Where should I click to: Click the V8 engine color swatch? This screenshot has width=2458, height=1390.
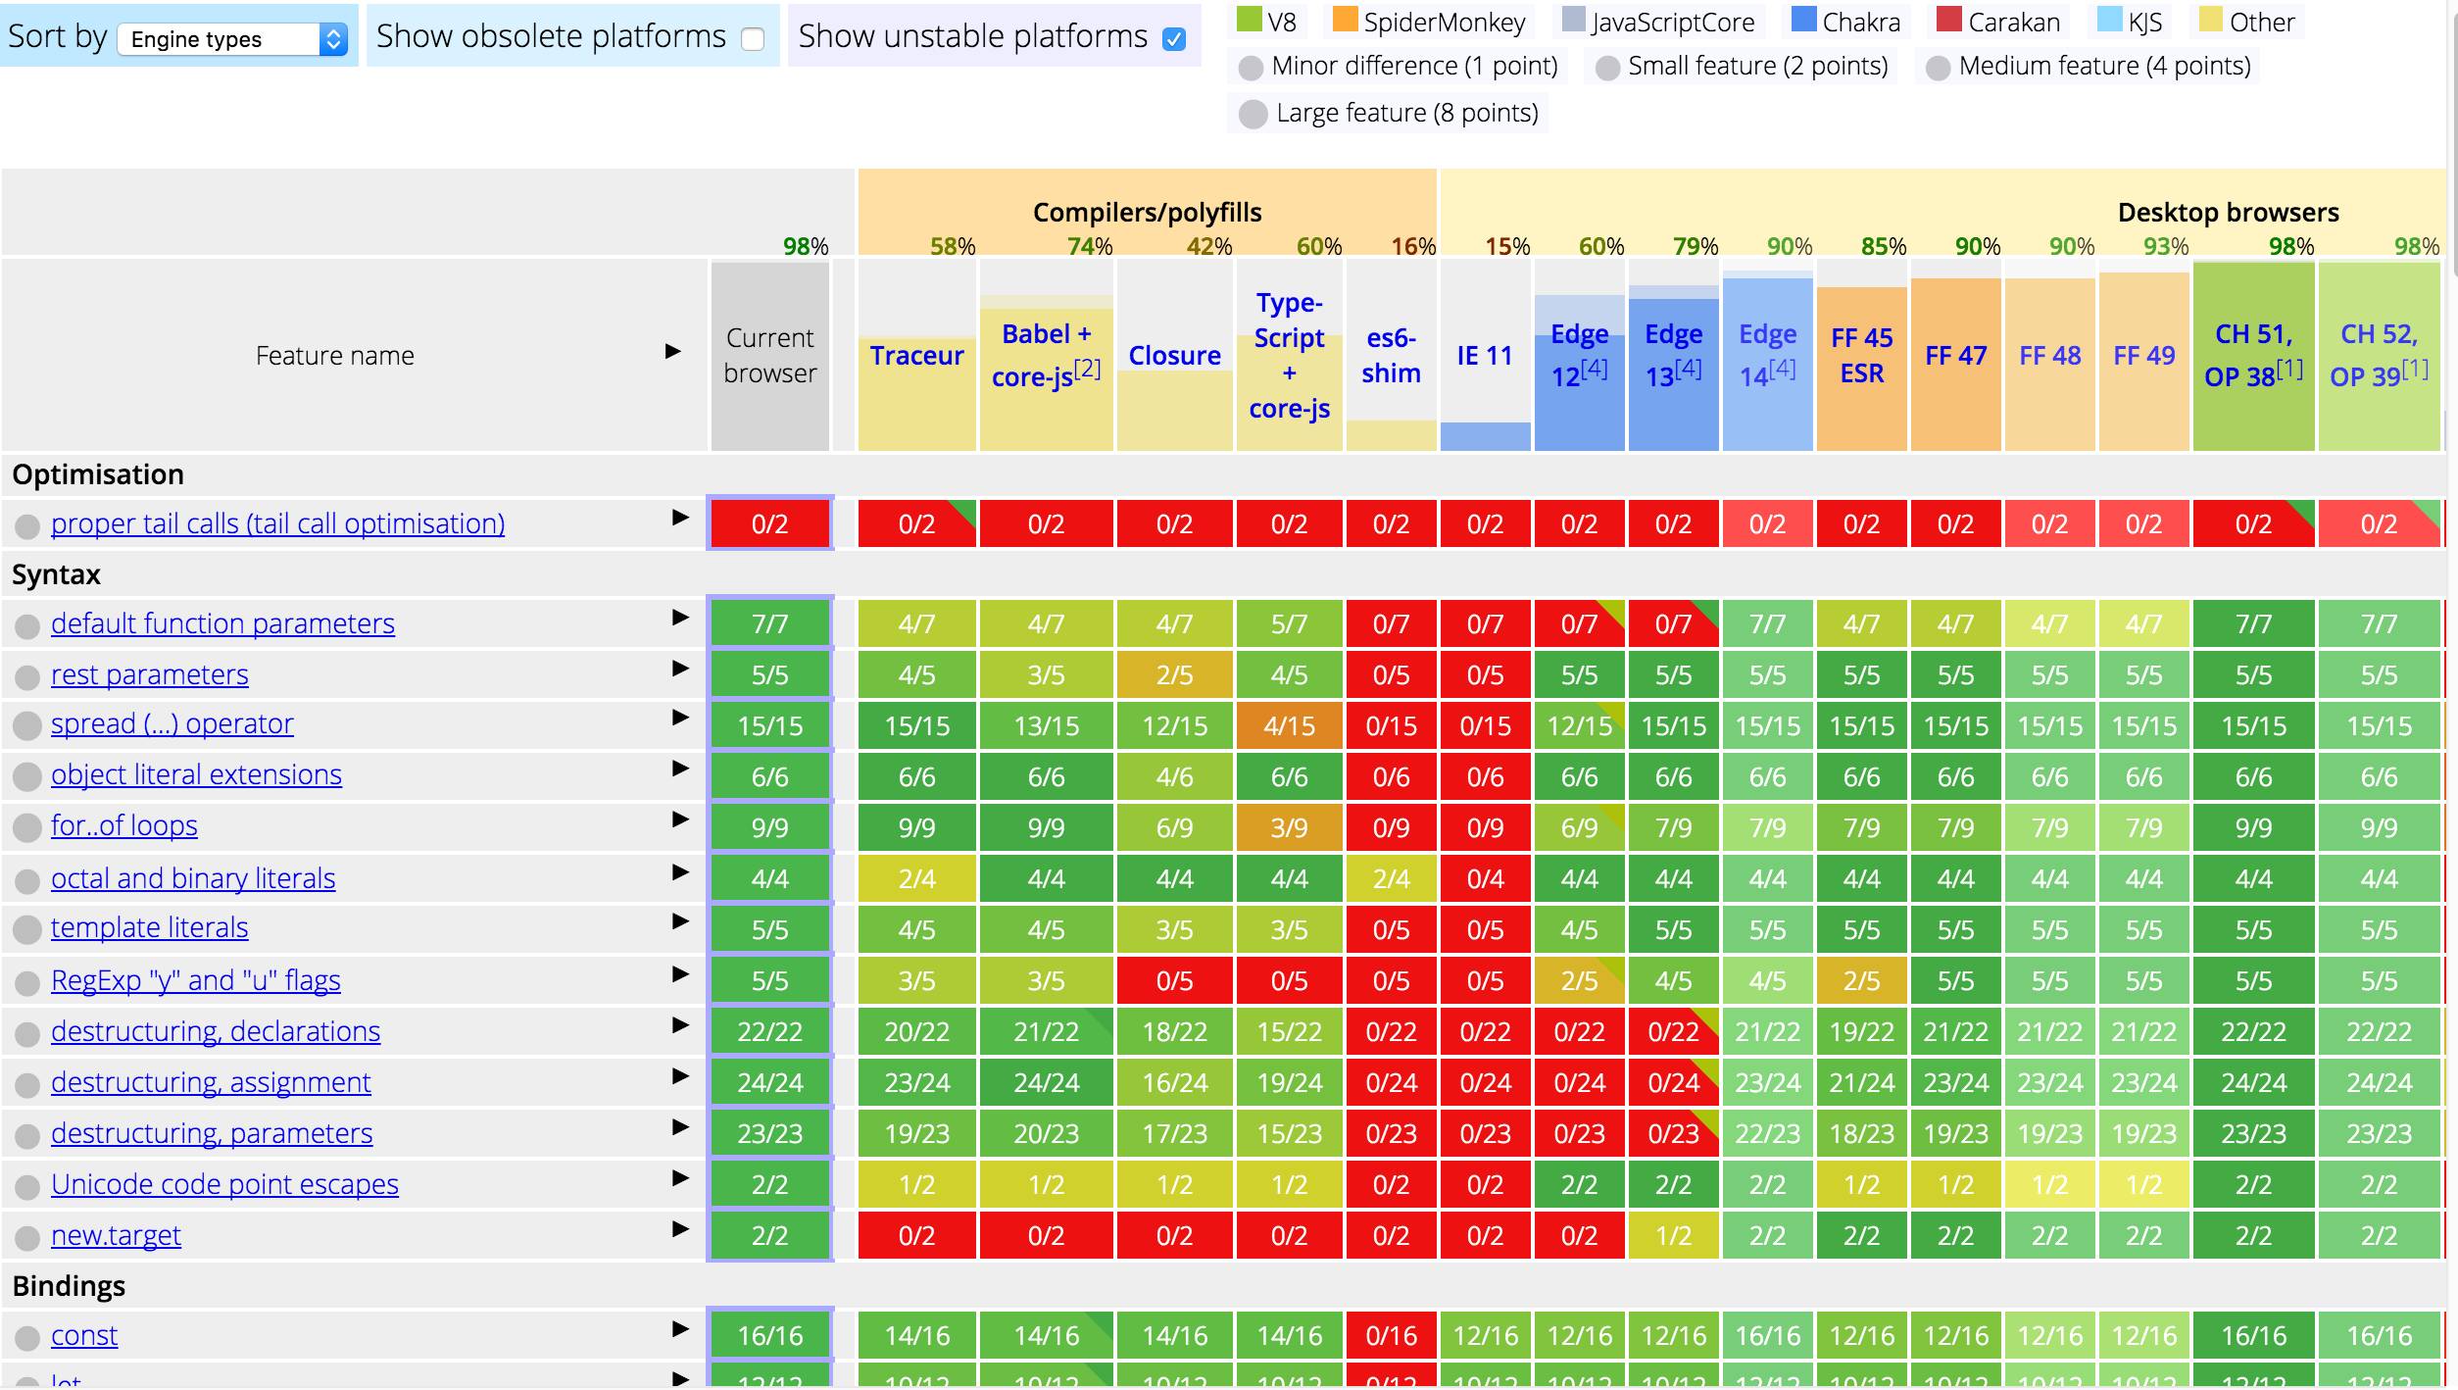click(x=1249, y=20)
